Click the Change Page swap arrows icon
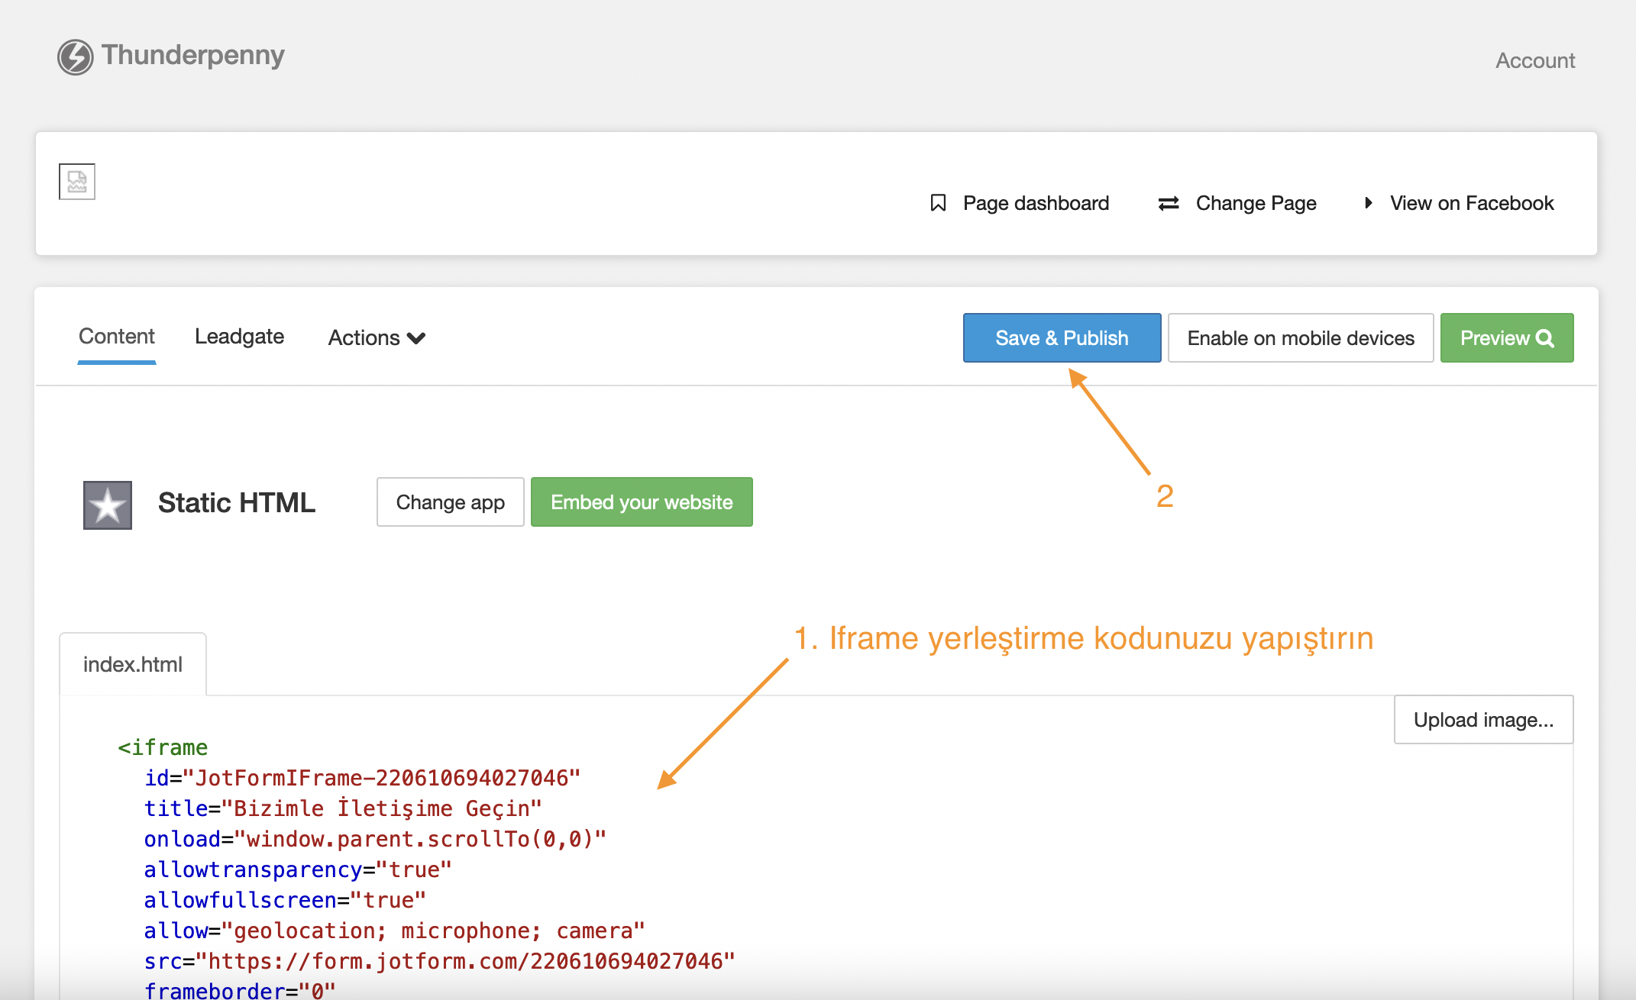The height and width of the screenshot is (1000, 1636). 1167,202
